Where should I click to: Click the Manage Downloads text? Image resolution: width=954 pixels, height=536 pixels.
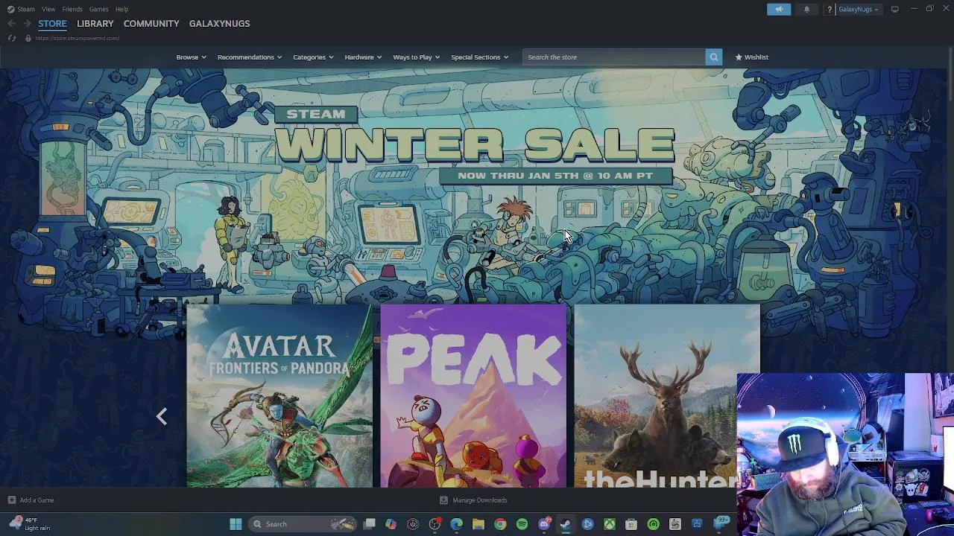[480, 500]
